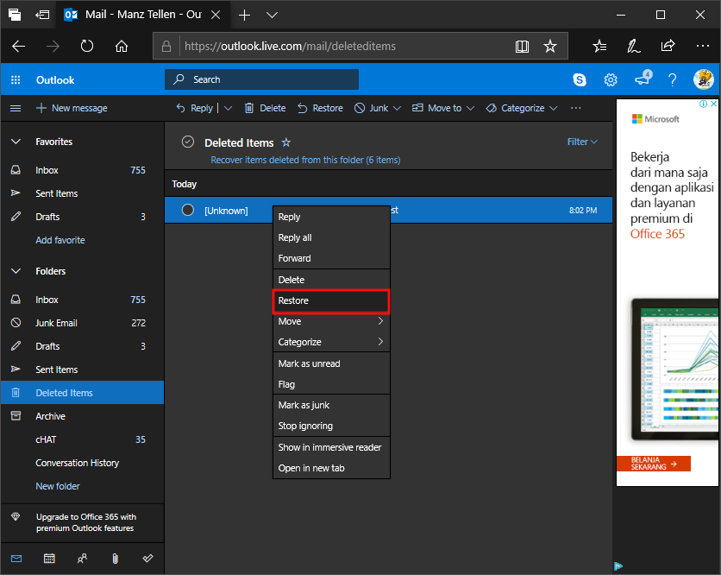Screen dimensions: 721x575
Task: Click Recover items deleted from this folder link
Action: (305, 160)
